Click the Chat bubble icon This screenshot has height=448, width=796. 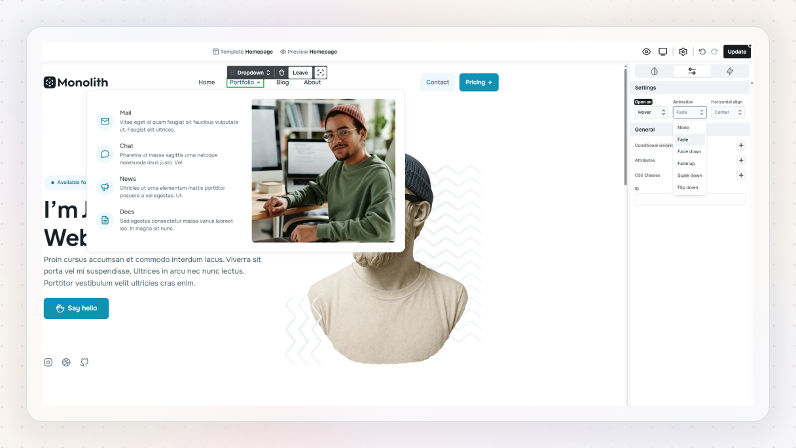point(105,154)
